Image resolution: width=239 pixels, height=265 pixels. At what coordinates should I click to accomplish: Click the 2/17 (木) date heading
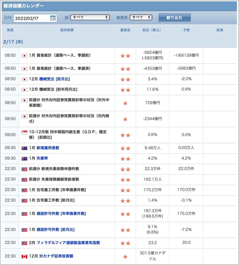[13, 42]
